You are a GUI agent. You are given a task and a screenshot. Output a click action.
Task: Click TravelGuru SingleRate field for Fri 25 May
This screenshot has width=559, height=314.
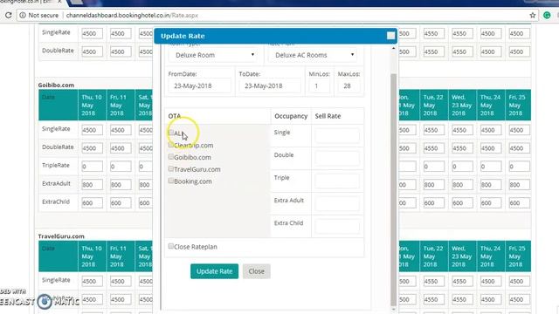pyautogui.click(x=519, y=281)
